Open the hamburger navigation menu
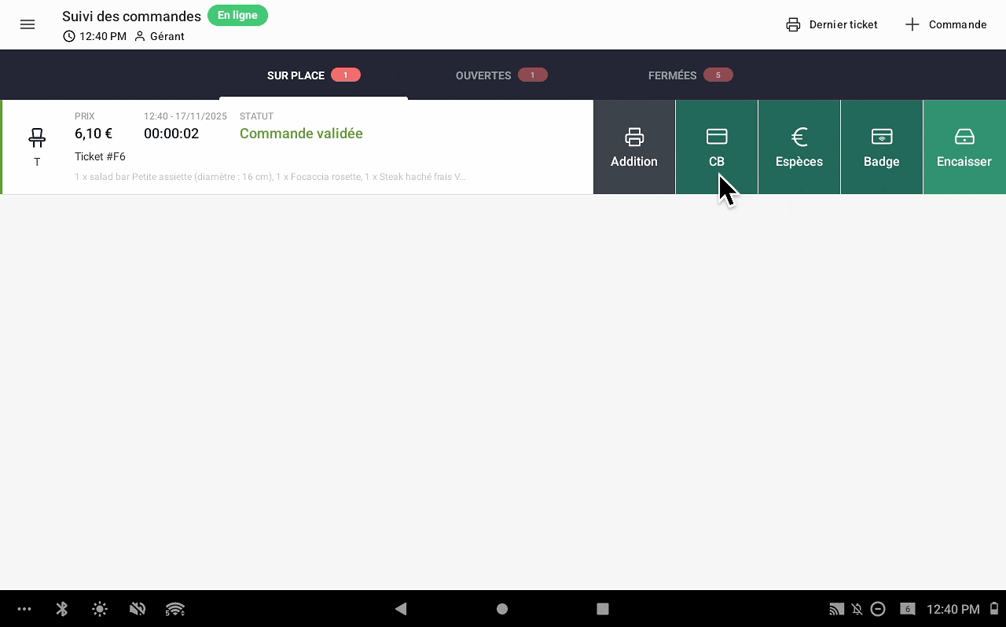 (x=28, y=24)
